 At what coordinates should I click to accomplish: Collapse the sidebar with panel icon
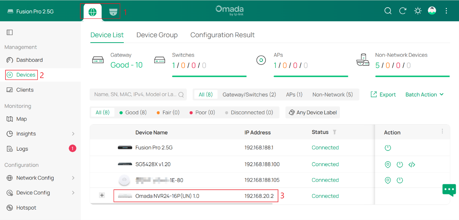pos(10,33)
